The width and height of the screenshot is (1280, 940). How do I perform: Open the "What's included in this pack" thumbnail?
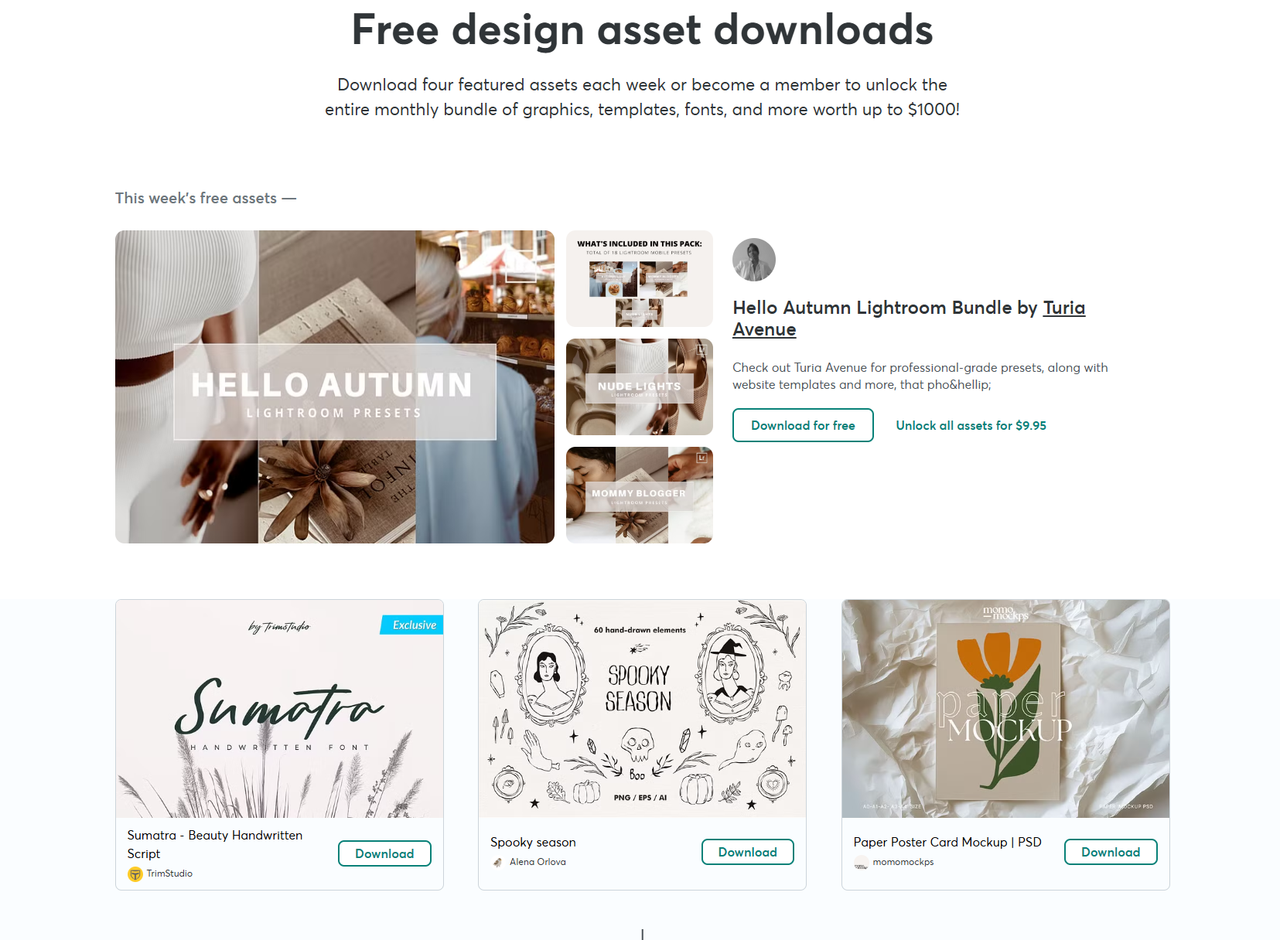(640, 278)
